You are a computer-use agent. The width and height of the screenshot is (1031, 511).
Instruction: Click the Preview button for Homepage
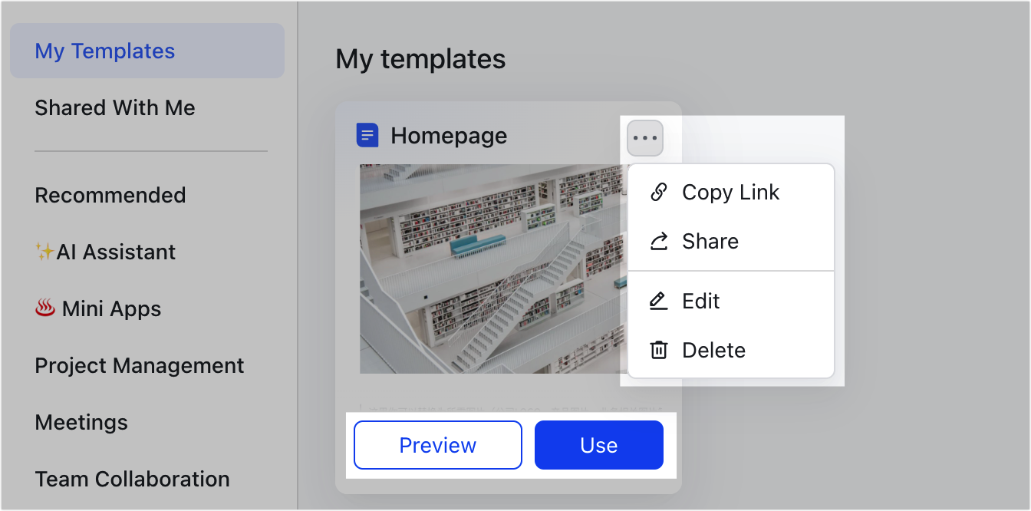437,444
